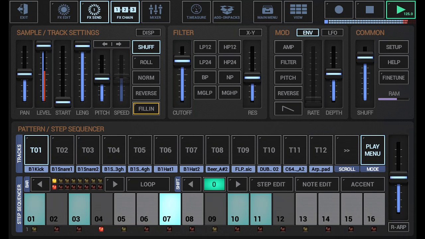425x239 pixels.
Task: Toggle the pitch/speed link arrows
Action: click(x=112, y=44)
